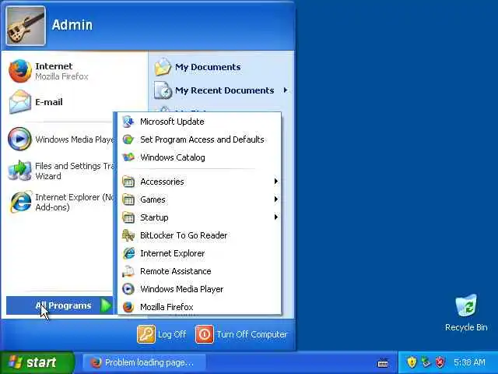Click the on-screen keyboard tray icon

coord(383,362)
